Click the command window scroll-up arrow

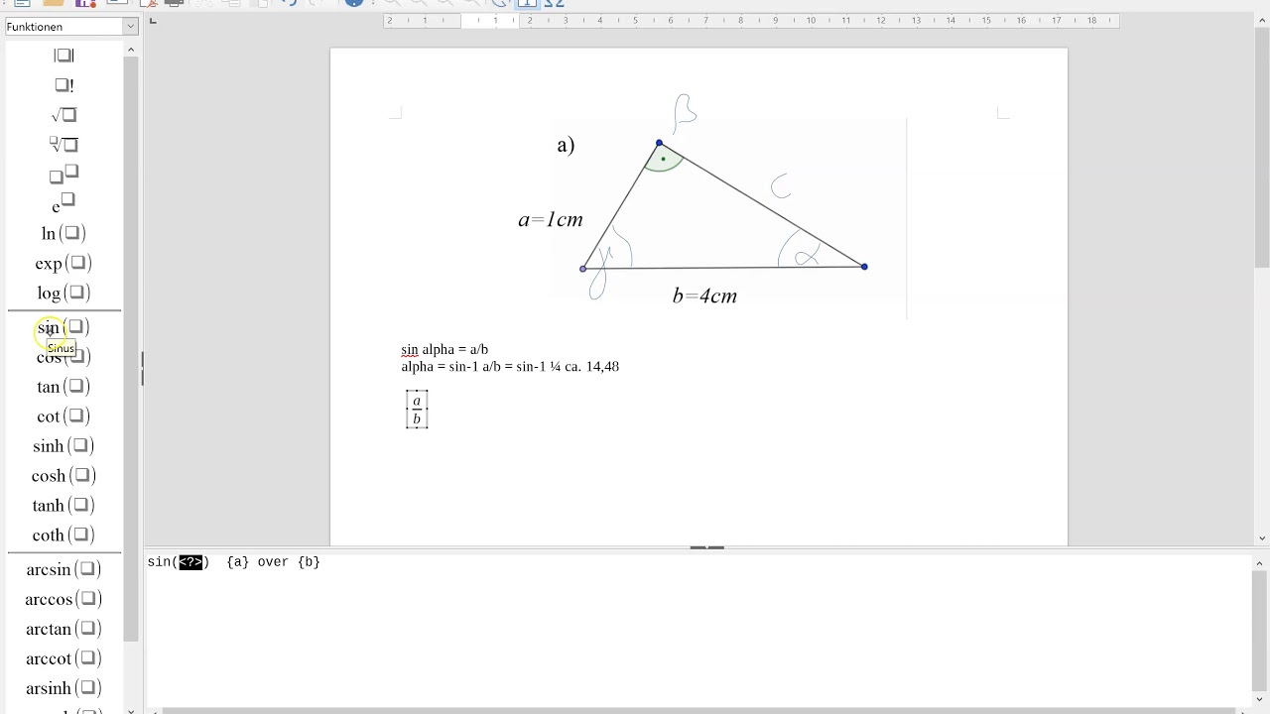[x=1261, y=561]
